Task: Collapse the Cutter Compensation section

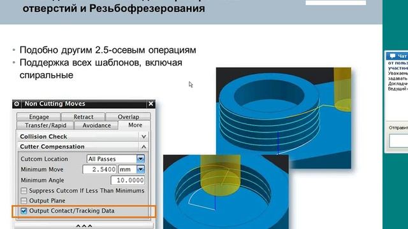Action: 143,147
